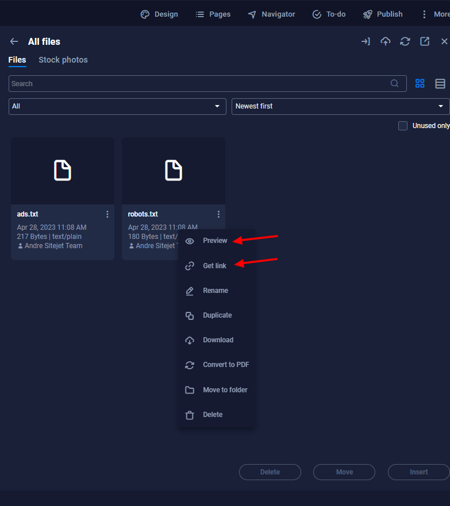Choose Download from the context menu
The image size is (450, 506).
point(216,340)
